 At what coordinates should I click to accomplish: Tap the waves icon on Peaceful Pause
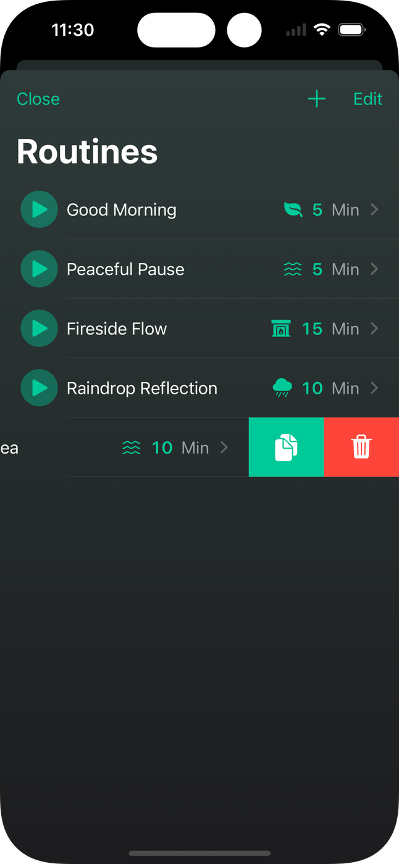(x=293, y=269)
